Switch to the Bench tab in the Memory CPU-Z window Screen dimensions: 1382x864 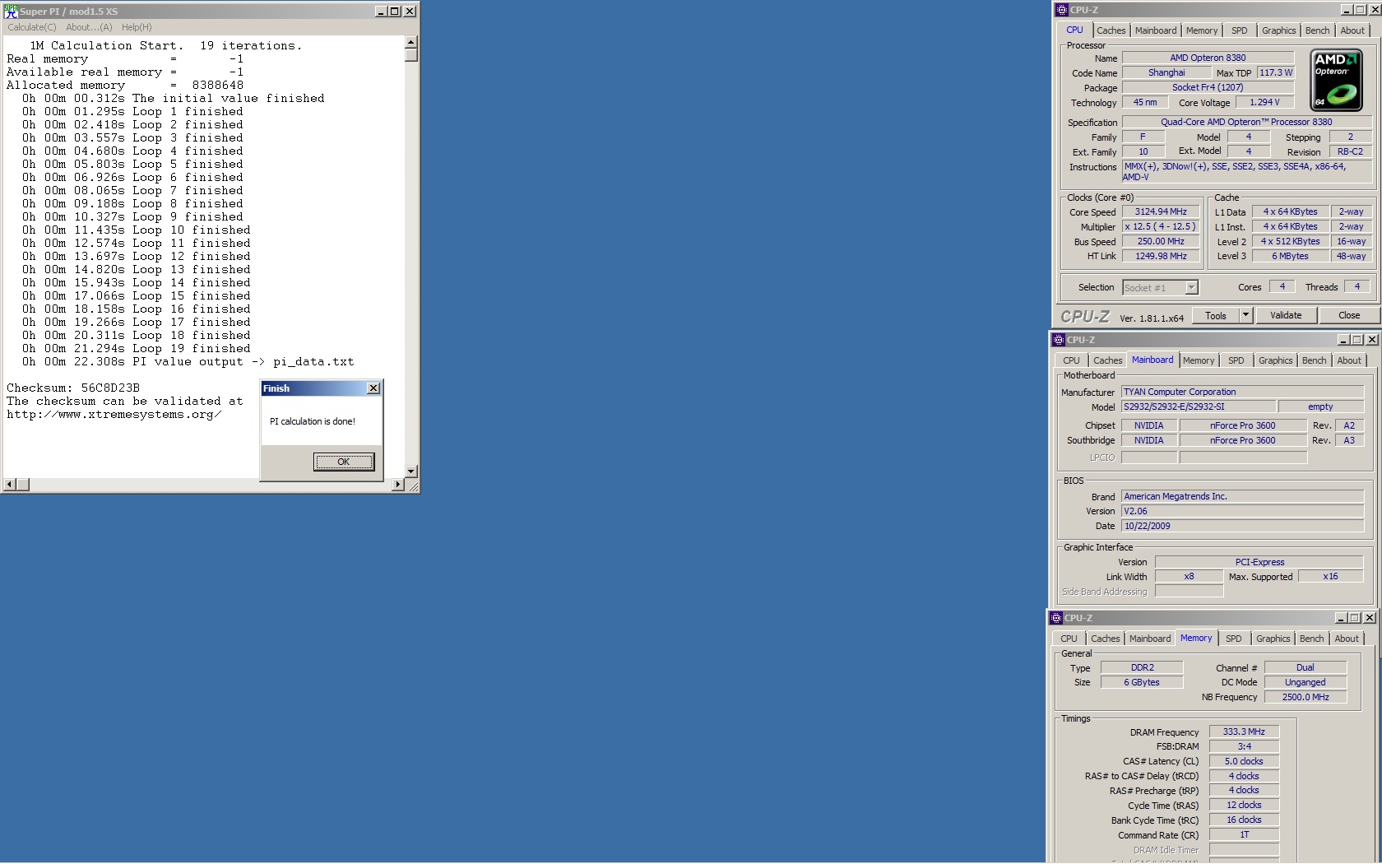[1311, 639]
